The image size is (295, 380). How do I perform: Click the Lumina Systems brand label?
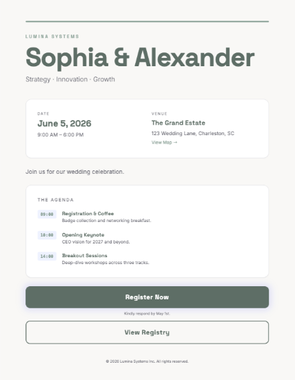tap(52, 37)
